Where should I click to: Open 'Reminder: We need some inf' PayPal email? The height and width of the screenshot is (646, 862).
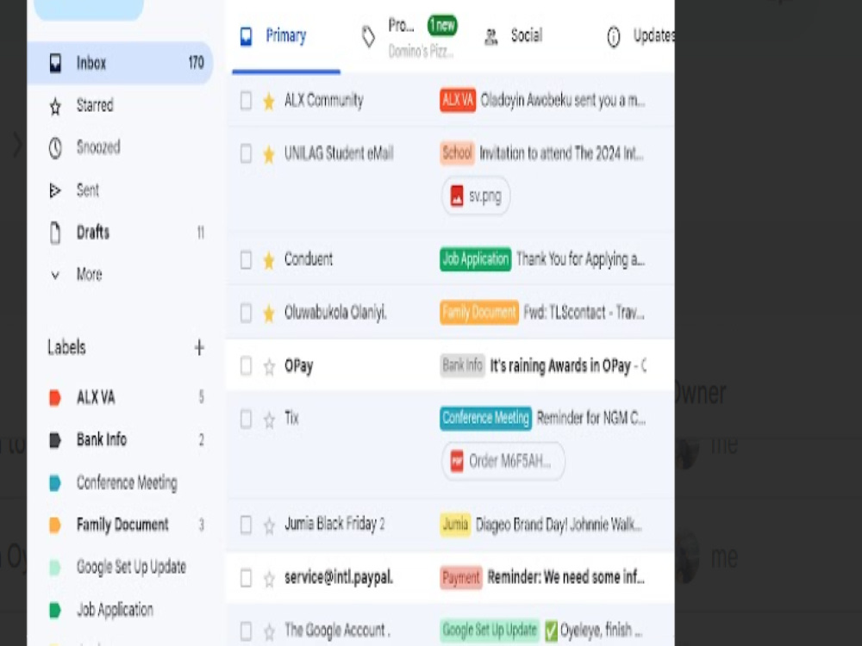pyautogui.click(x=451, y=578)
